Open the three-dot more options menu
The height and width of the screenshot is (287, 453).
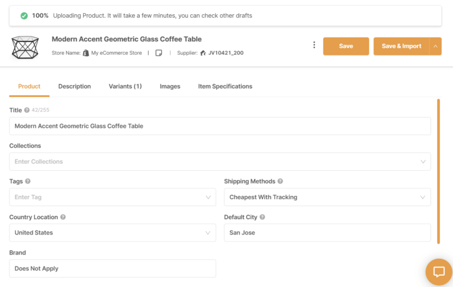(x=314, y=45)
